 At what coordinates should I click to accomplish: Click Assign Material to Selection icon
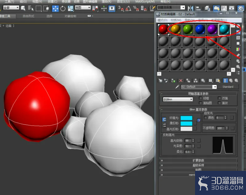click(x=173, y=81)
